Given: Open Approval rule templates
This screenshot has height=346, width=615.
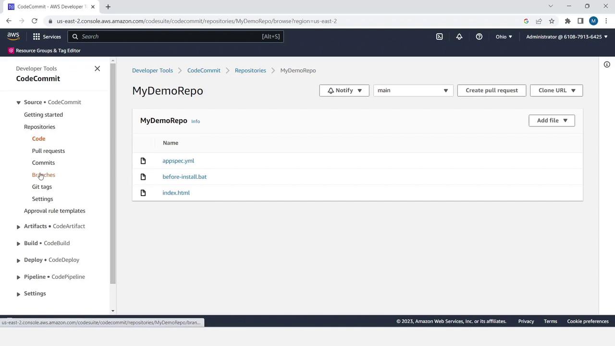Looking at the screenshot, I should [x=55, y=211].
